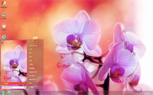Viewport: 153px width, 95px height.
Task: Open 文档 in the Start menu
Action: (x=31, y=49)
